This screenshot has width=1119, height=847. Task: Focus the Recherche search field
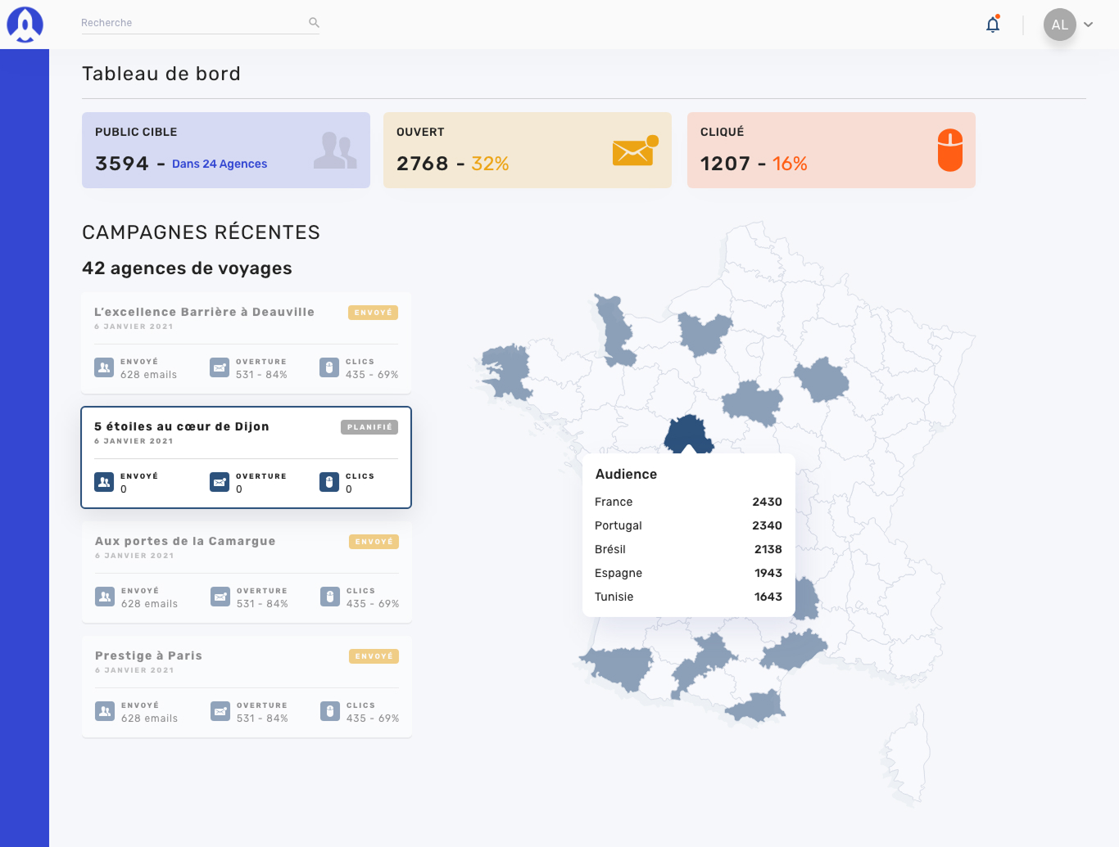coord(193,23)
